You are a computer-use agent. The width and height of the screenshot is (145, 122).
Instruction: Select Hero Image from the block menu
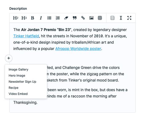click(x=17, y=75)
